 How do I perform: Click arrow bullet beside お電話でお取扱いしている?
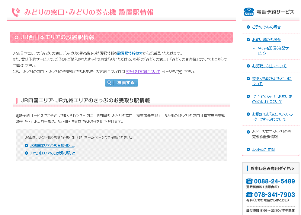(x=248, y=114)
